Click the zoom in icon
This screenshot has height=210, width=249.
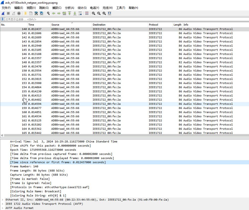pos(93,13)
